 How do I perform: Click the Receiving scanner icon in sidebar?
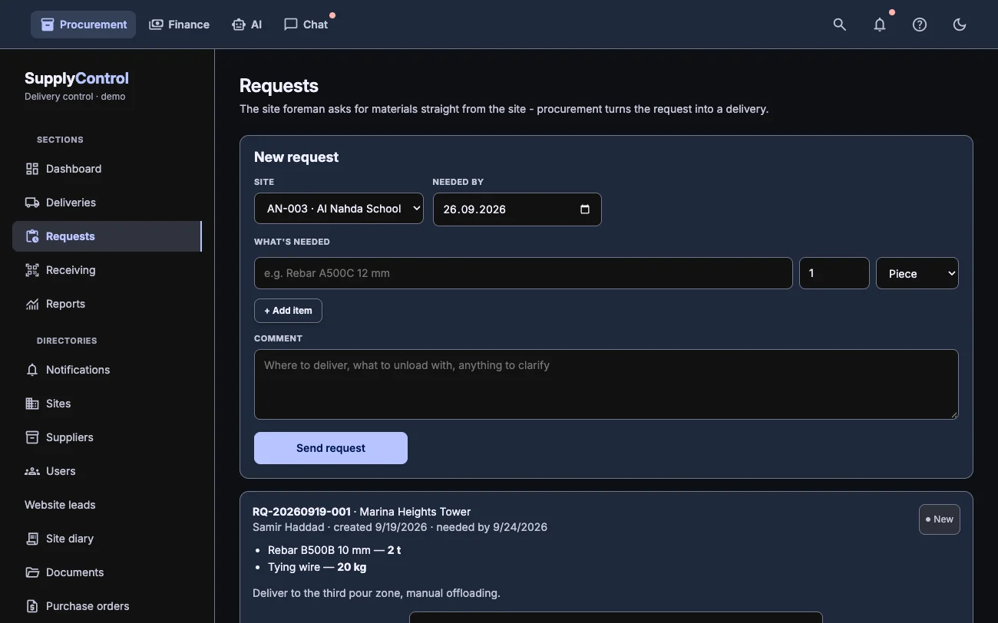32,270
